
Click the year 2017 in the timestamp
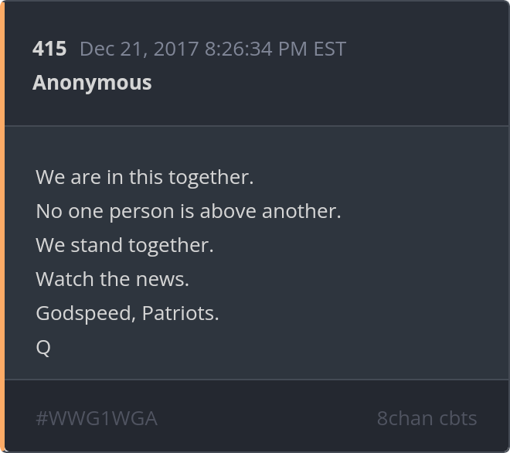click(x=177, y=49)
